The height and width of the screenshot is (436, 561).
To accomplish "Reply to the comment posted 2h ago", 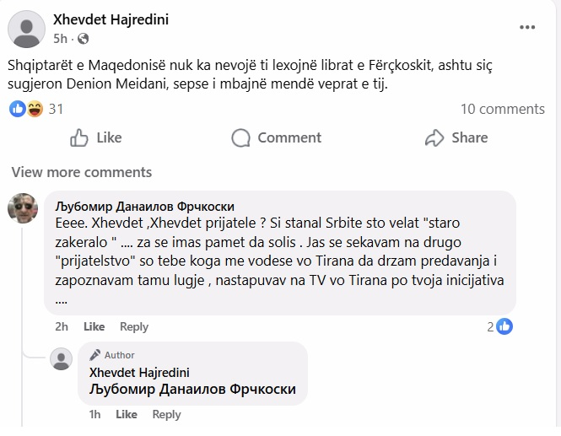I will [x=134, y=326].
